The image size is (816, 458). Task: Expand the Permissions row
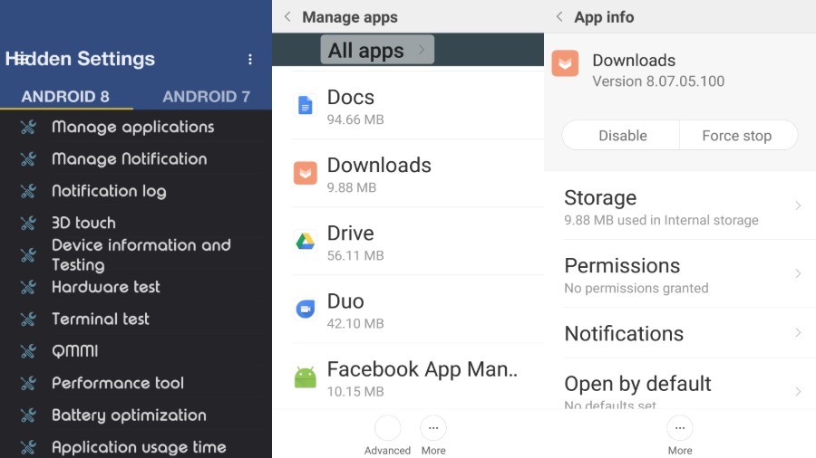tap(798, 274)
